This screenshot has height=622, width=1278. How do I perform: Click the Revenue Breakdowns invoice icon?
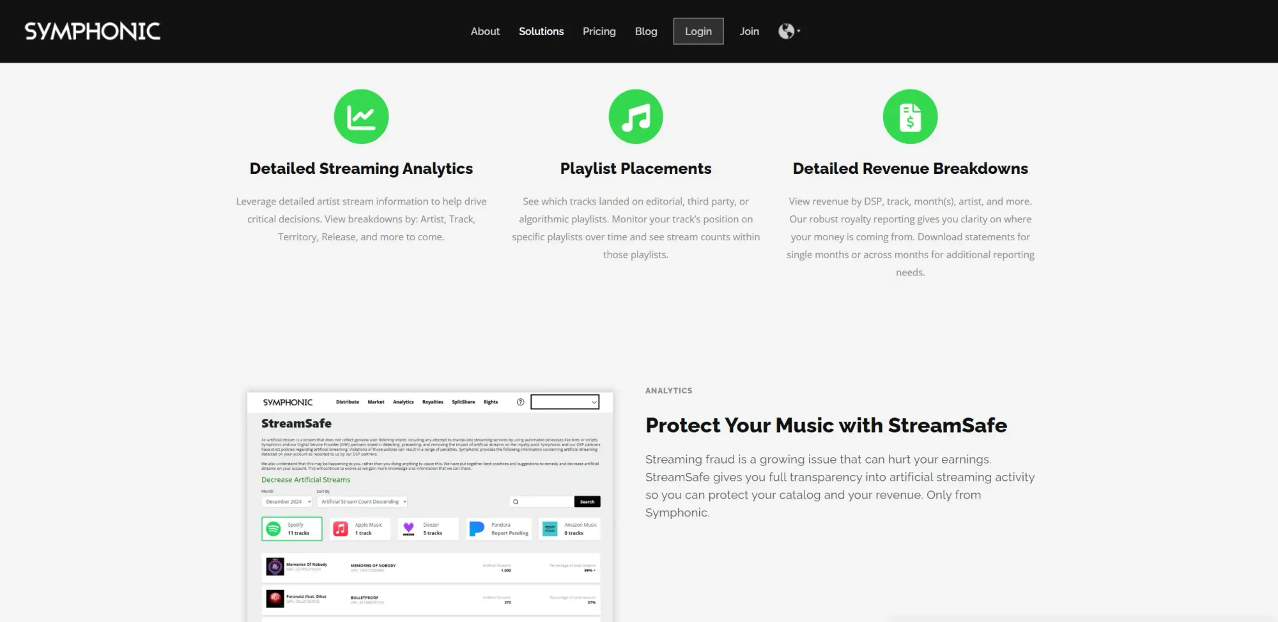pyautogui.click(x=910, y=116)
